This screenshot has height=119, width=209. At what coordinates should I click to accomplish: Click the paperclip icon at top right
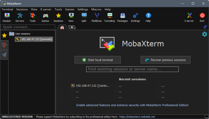pyautogui.click(x=205, y=27)
